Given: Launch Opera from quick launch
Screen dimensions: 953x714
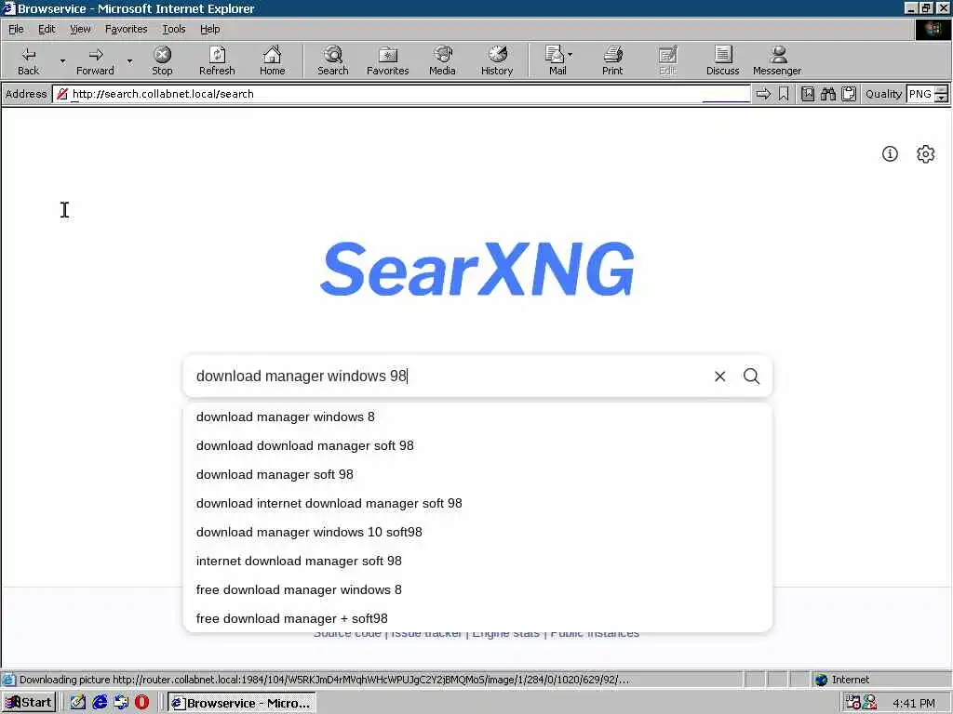Looking at the screenshot, I should [141, 703].
